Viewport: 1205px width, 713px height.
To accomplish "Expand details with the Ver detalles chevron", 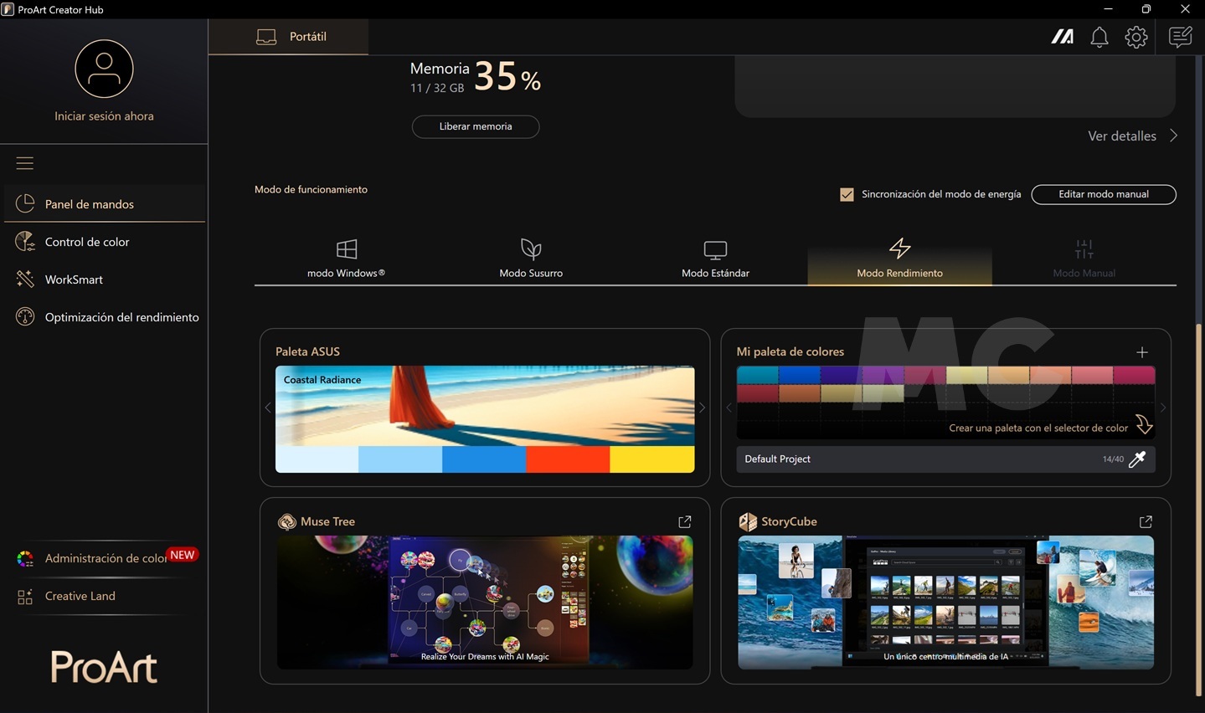I will [x=1173, y=136].
